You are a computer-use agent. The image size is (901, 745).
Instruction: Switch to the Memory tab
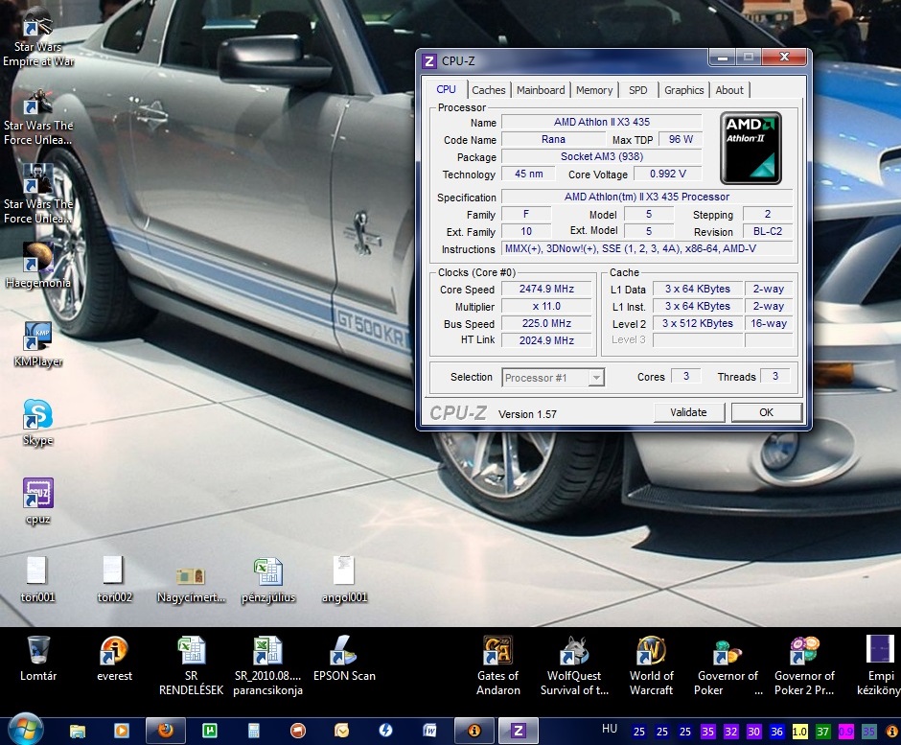(x=594, y=90)
